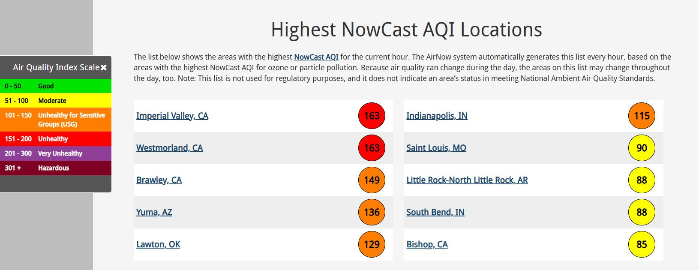Open Brawley, CA location link
The height and width of the screenshot is (270, 699).
coord(159,180)
